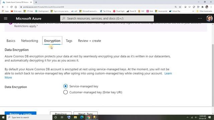
Task: Go back with the browser back arrow
Action: (3, 7)
